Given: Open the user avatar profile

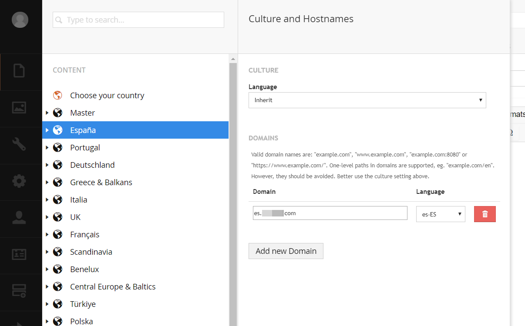Looking at the screenshot, I should coord(20,20).
